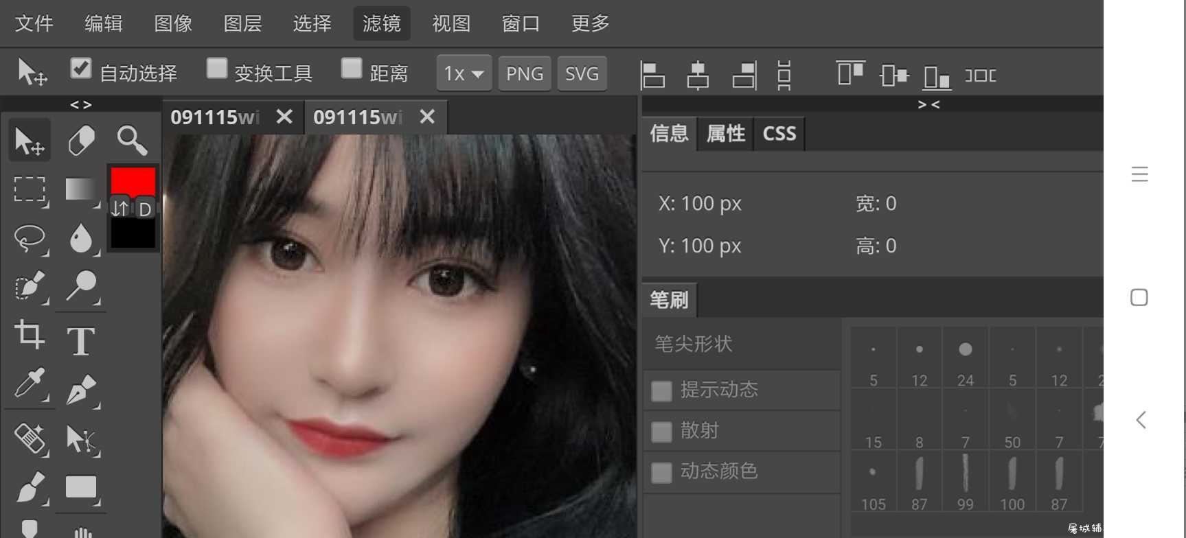Select the Eraser tool

coord(81,141)
